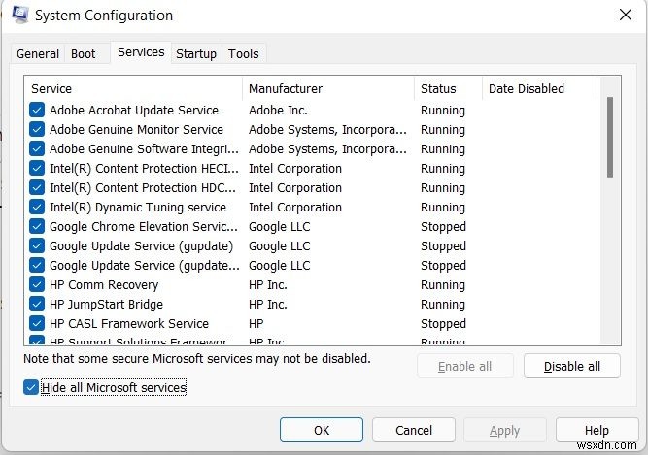Toggle Adobe Genuine Monitor Service checkbox
Image resolution: width=648 pixels, height=455 pixels.
(x=37, y=130)
